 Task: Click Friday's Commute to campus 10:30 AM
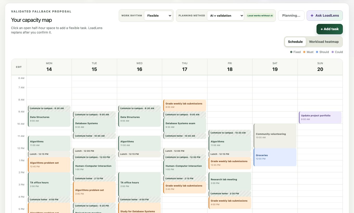[230, 133]
